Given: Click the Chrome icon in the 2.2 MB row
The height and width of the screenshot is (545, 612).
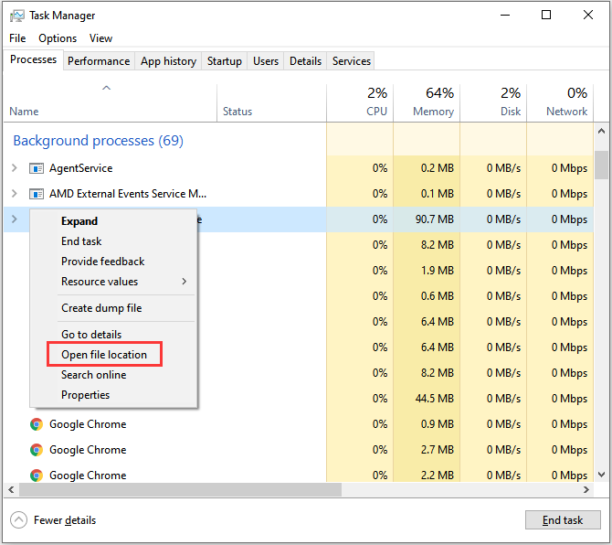Looking at the screenshot, I should click(37, 476).
